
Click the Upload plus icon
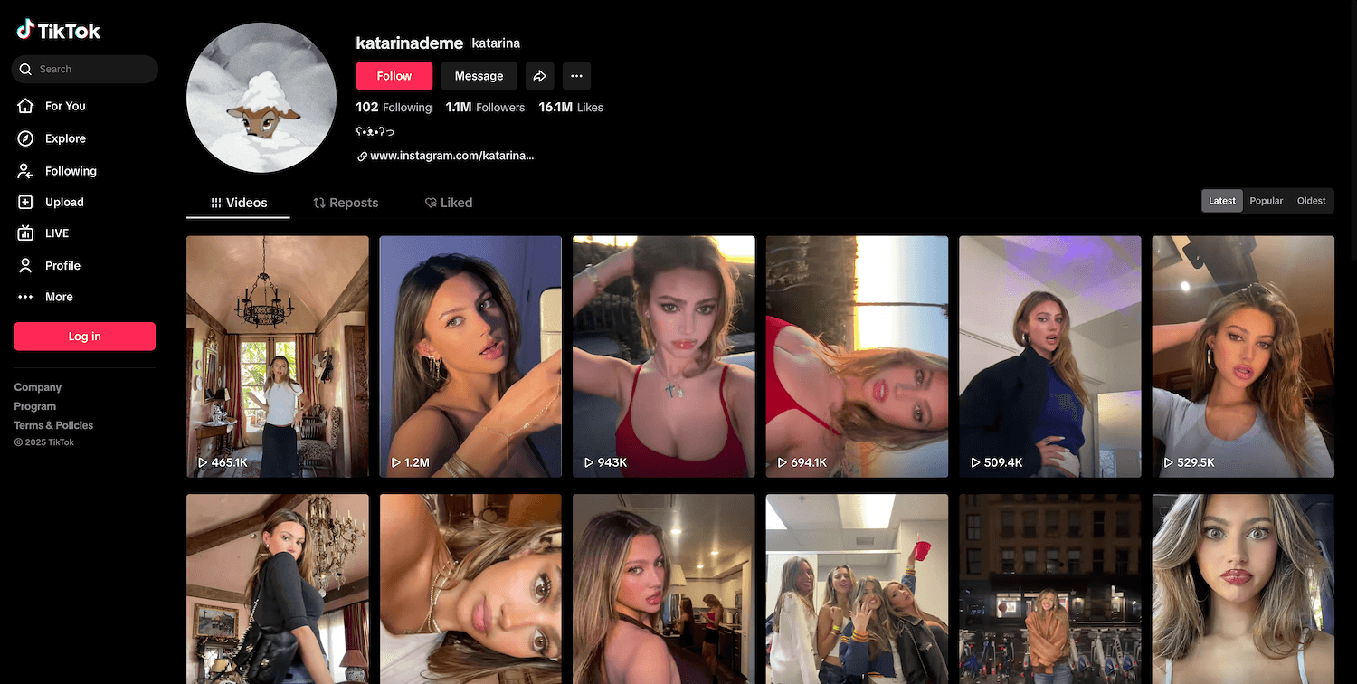click(26, 203)
